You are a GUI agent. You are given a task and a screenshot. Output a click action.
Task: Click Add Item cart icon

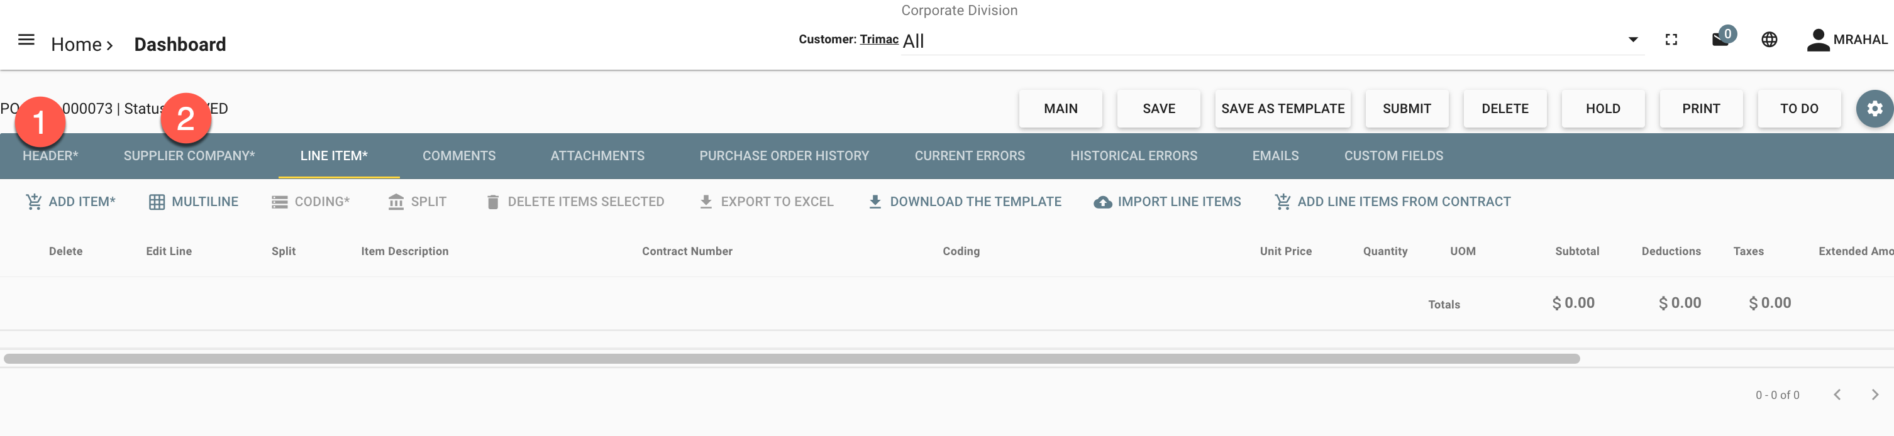coord(34,201)
